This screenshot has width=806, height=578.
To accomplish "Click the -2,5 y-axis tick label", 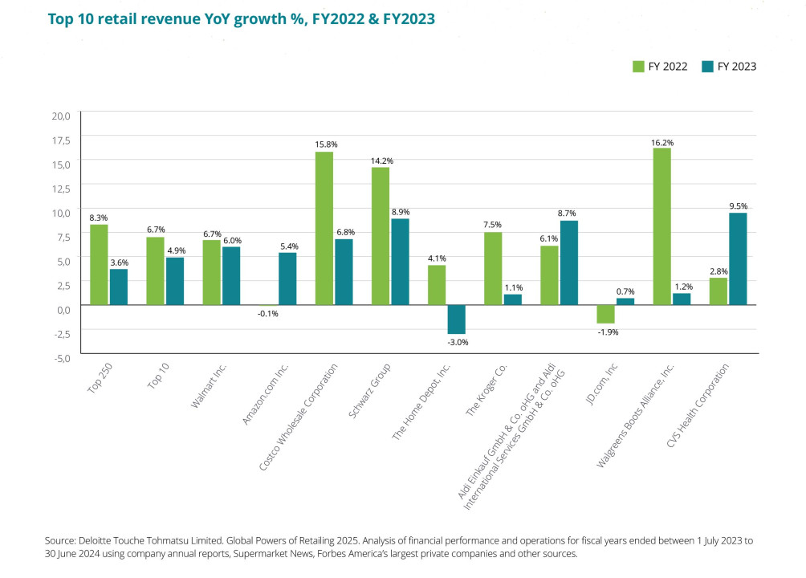I will coord(62,334).
